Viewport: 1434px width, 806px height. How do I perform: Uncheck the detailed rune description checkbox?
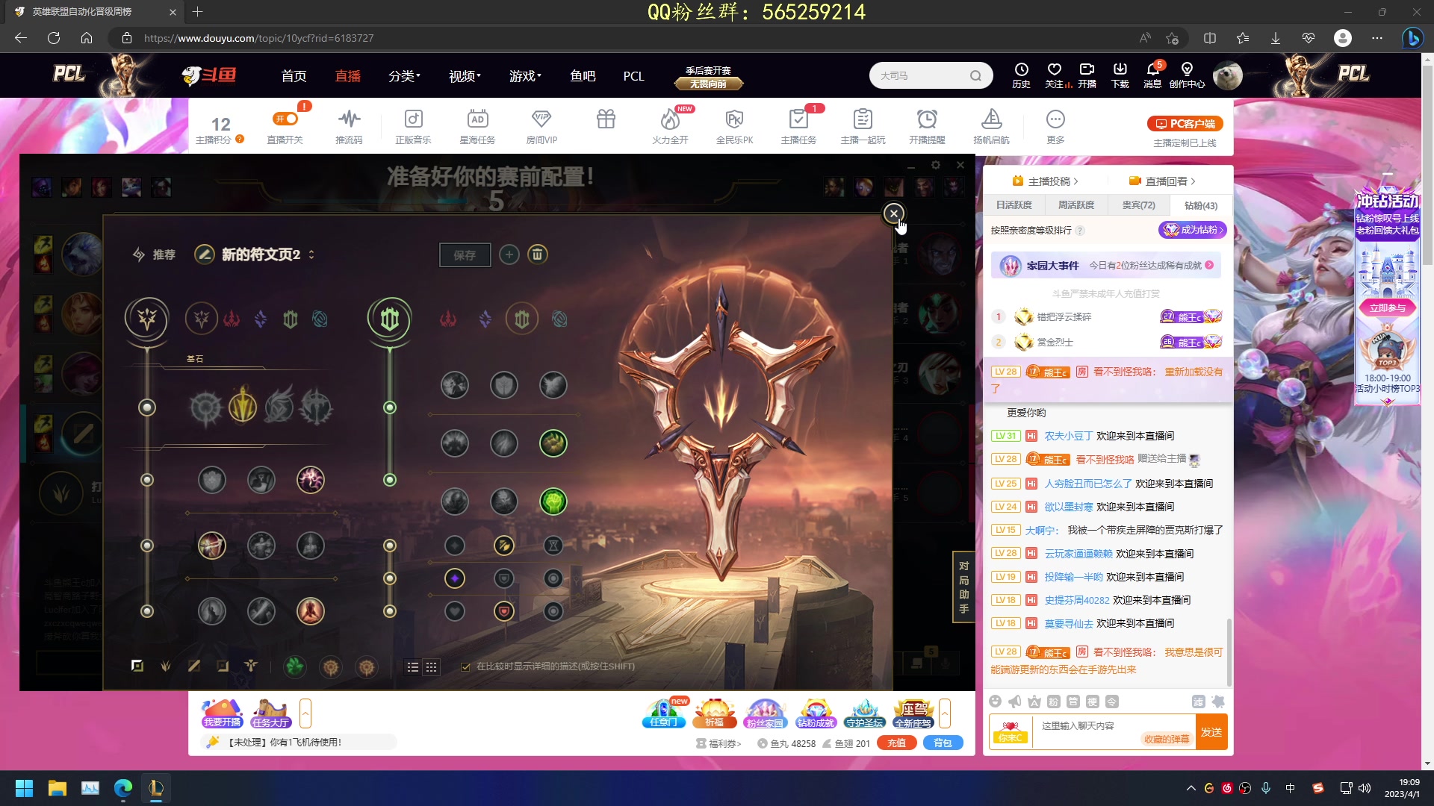[x=465, y=666]
